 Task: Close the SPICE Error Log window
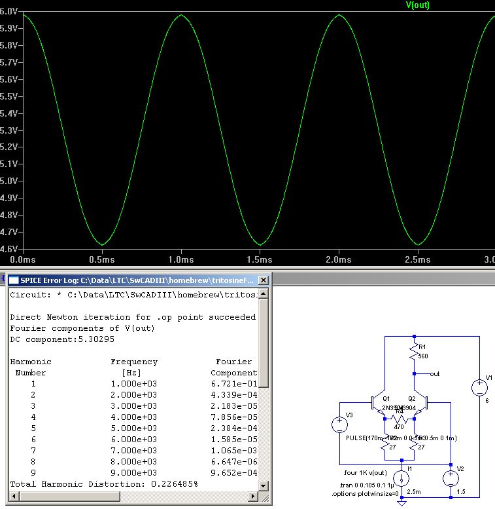(263, 280)
